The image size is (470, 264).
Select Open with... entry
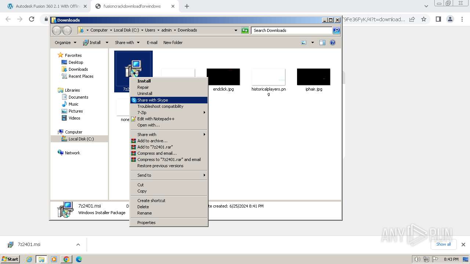(169, 125)
